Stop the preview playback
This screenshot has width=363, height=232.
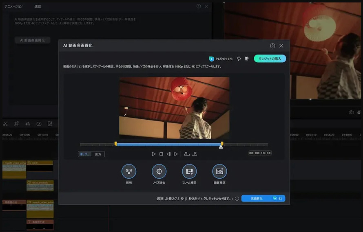point(161,154)
